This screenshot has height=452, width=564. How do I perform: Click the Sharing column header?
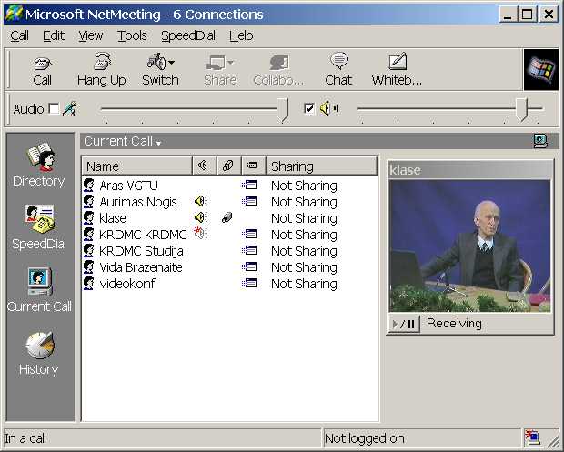(322, 166)
